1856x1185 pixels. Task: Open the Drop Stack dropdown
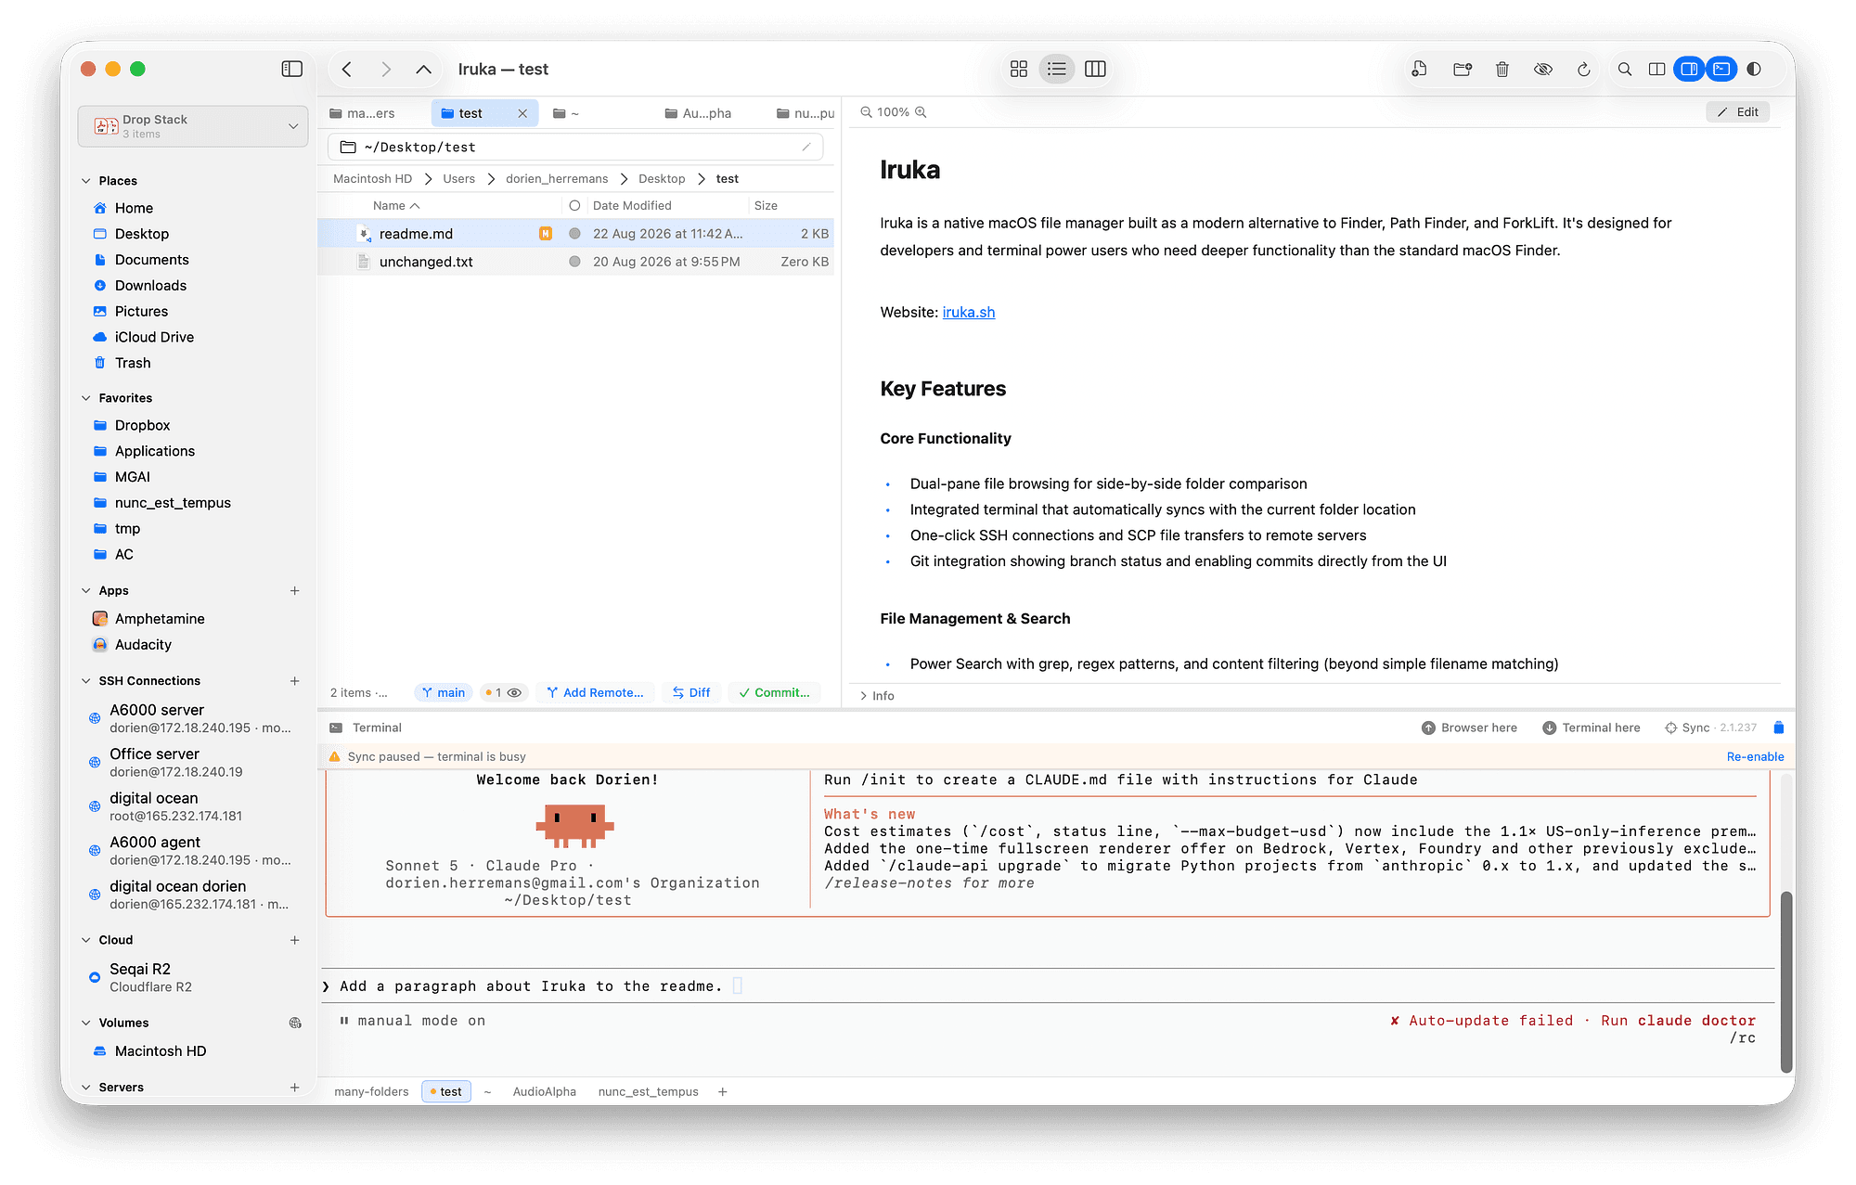pos(193,126)
